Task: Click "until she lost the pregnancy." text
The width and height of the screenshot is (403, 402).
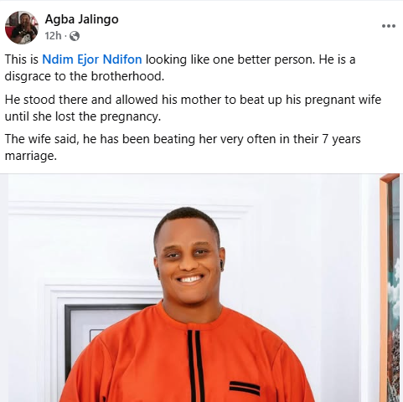Action: pos(83,116)
